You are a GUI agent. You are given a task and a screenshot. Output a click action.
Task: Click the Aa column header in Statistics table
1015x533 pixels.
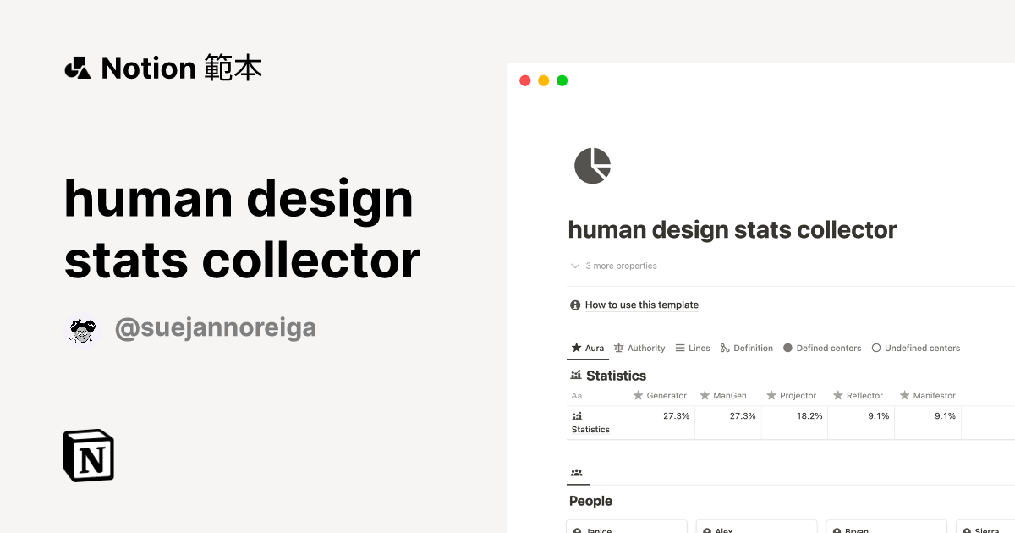(576, 395)
